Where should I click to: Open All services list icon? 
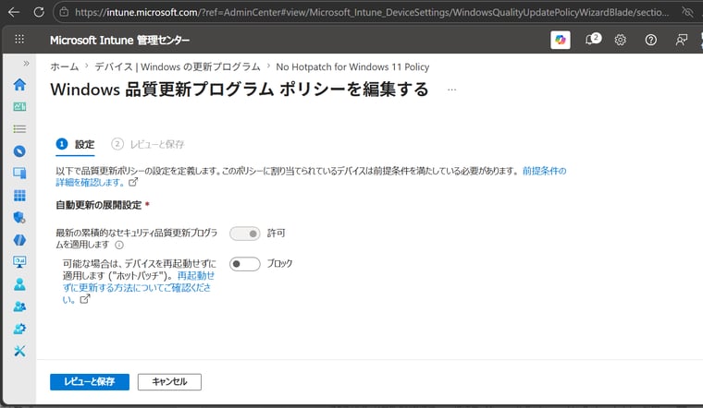(19, 129)
